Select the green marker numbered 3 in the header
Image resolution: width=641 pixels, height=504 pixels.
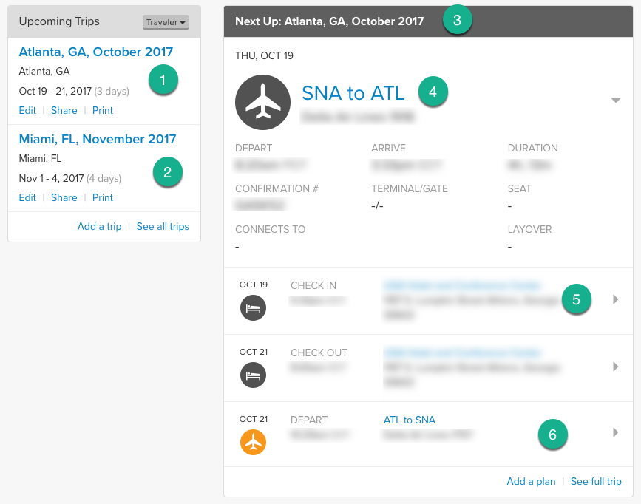pos(457,20)
